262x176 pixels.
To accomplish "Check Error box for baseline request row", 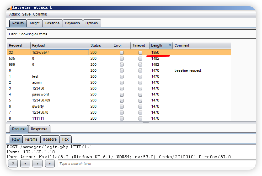I will (x=122, y=71).
